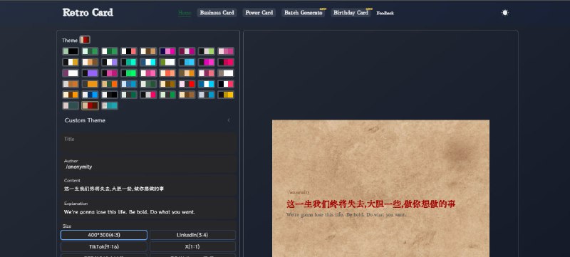The image size is (570, 257).
Task: Select the light blue and blue theme
Action: [x=129, y=84]
